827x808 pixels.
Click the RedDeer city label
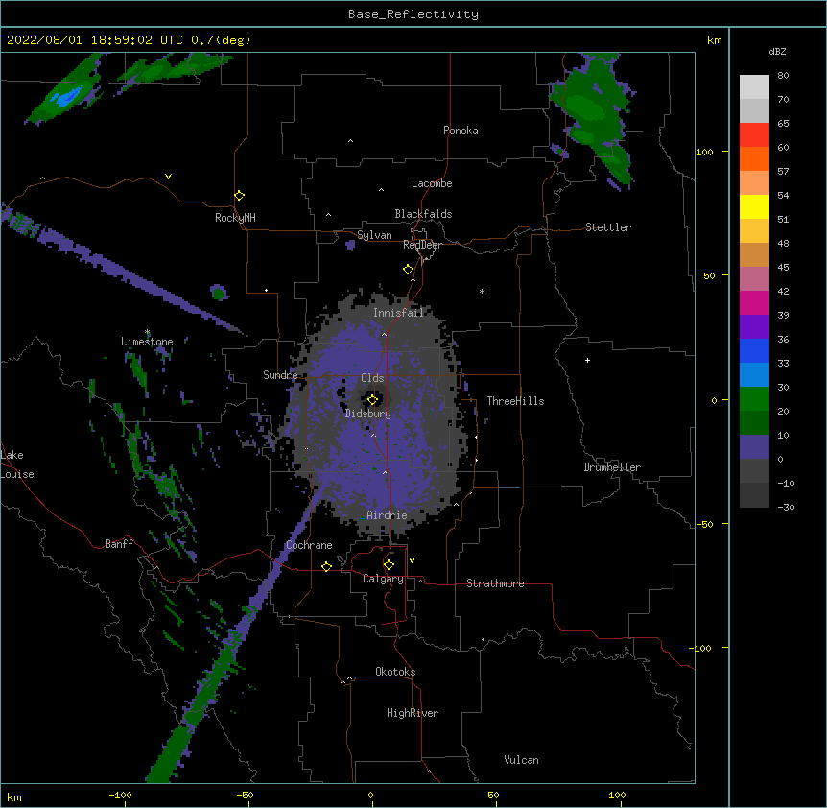click(422, 245)
